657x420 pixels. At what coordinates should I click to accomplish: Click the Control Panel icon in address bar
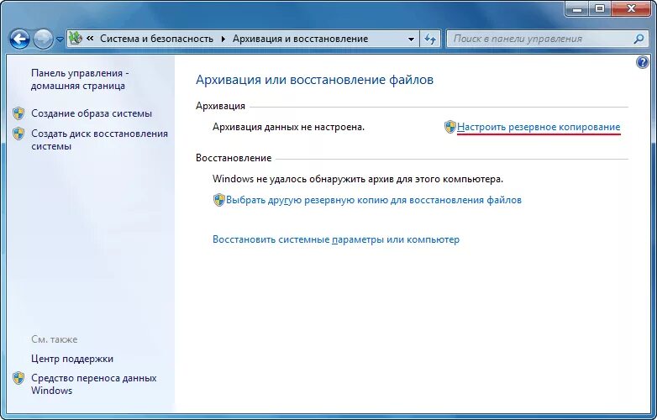[x=76, y=39]
